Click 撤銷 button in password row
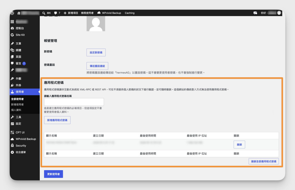This screenshot has width=295, height=190. (239, 145)
